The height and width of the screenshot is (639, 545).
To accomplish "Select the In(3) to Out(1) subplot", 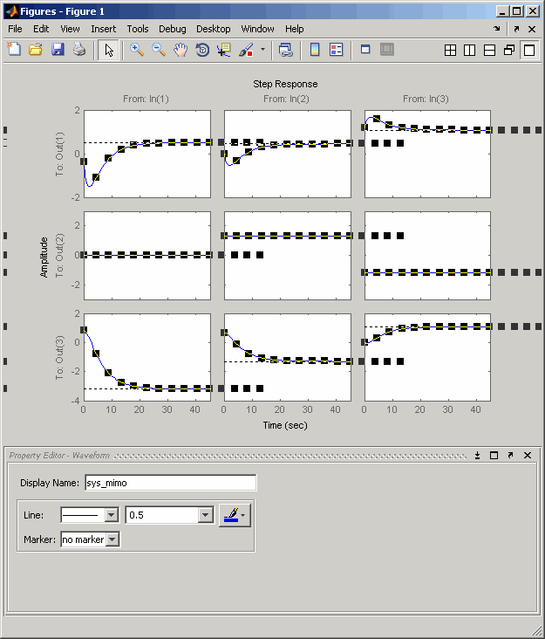I will (427, 154).
